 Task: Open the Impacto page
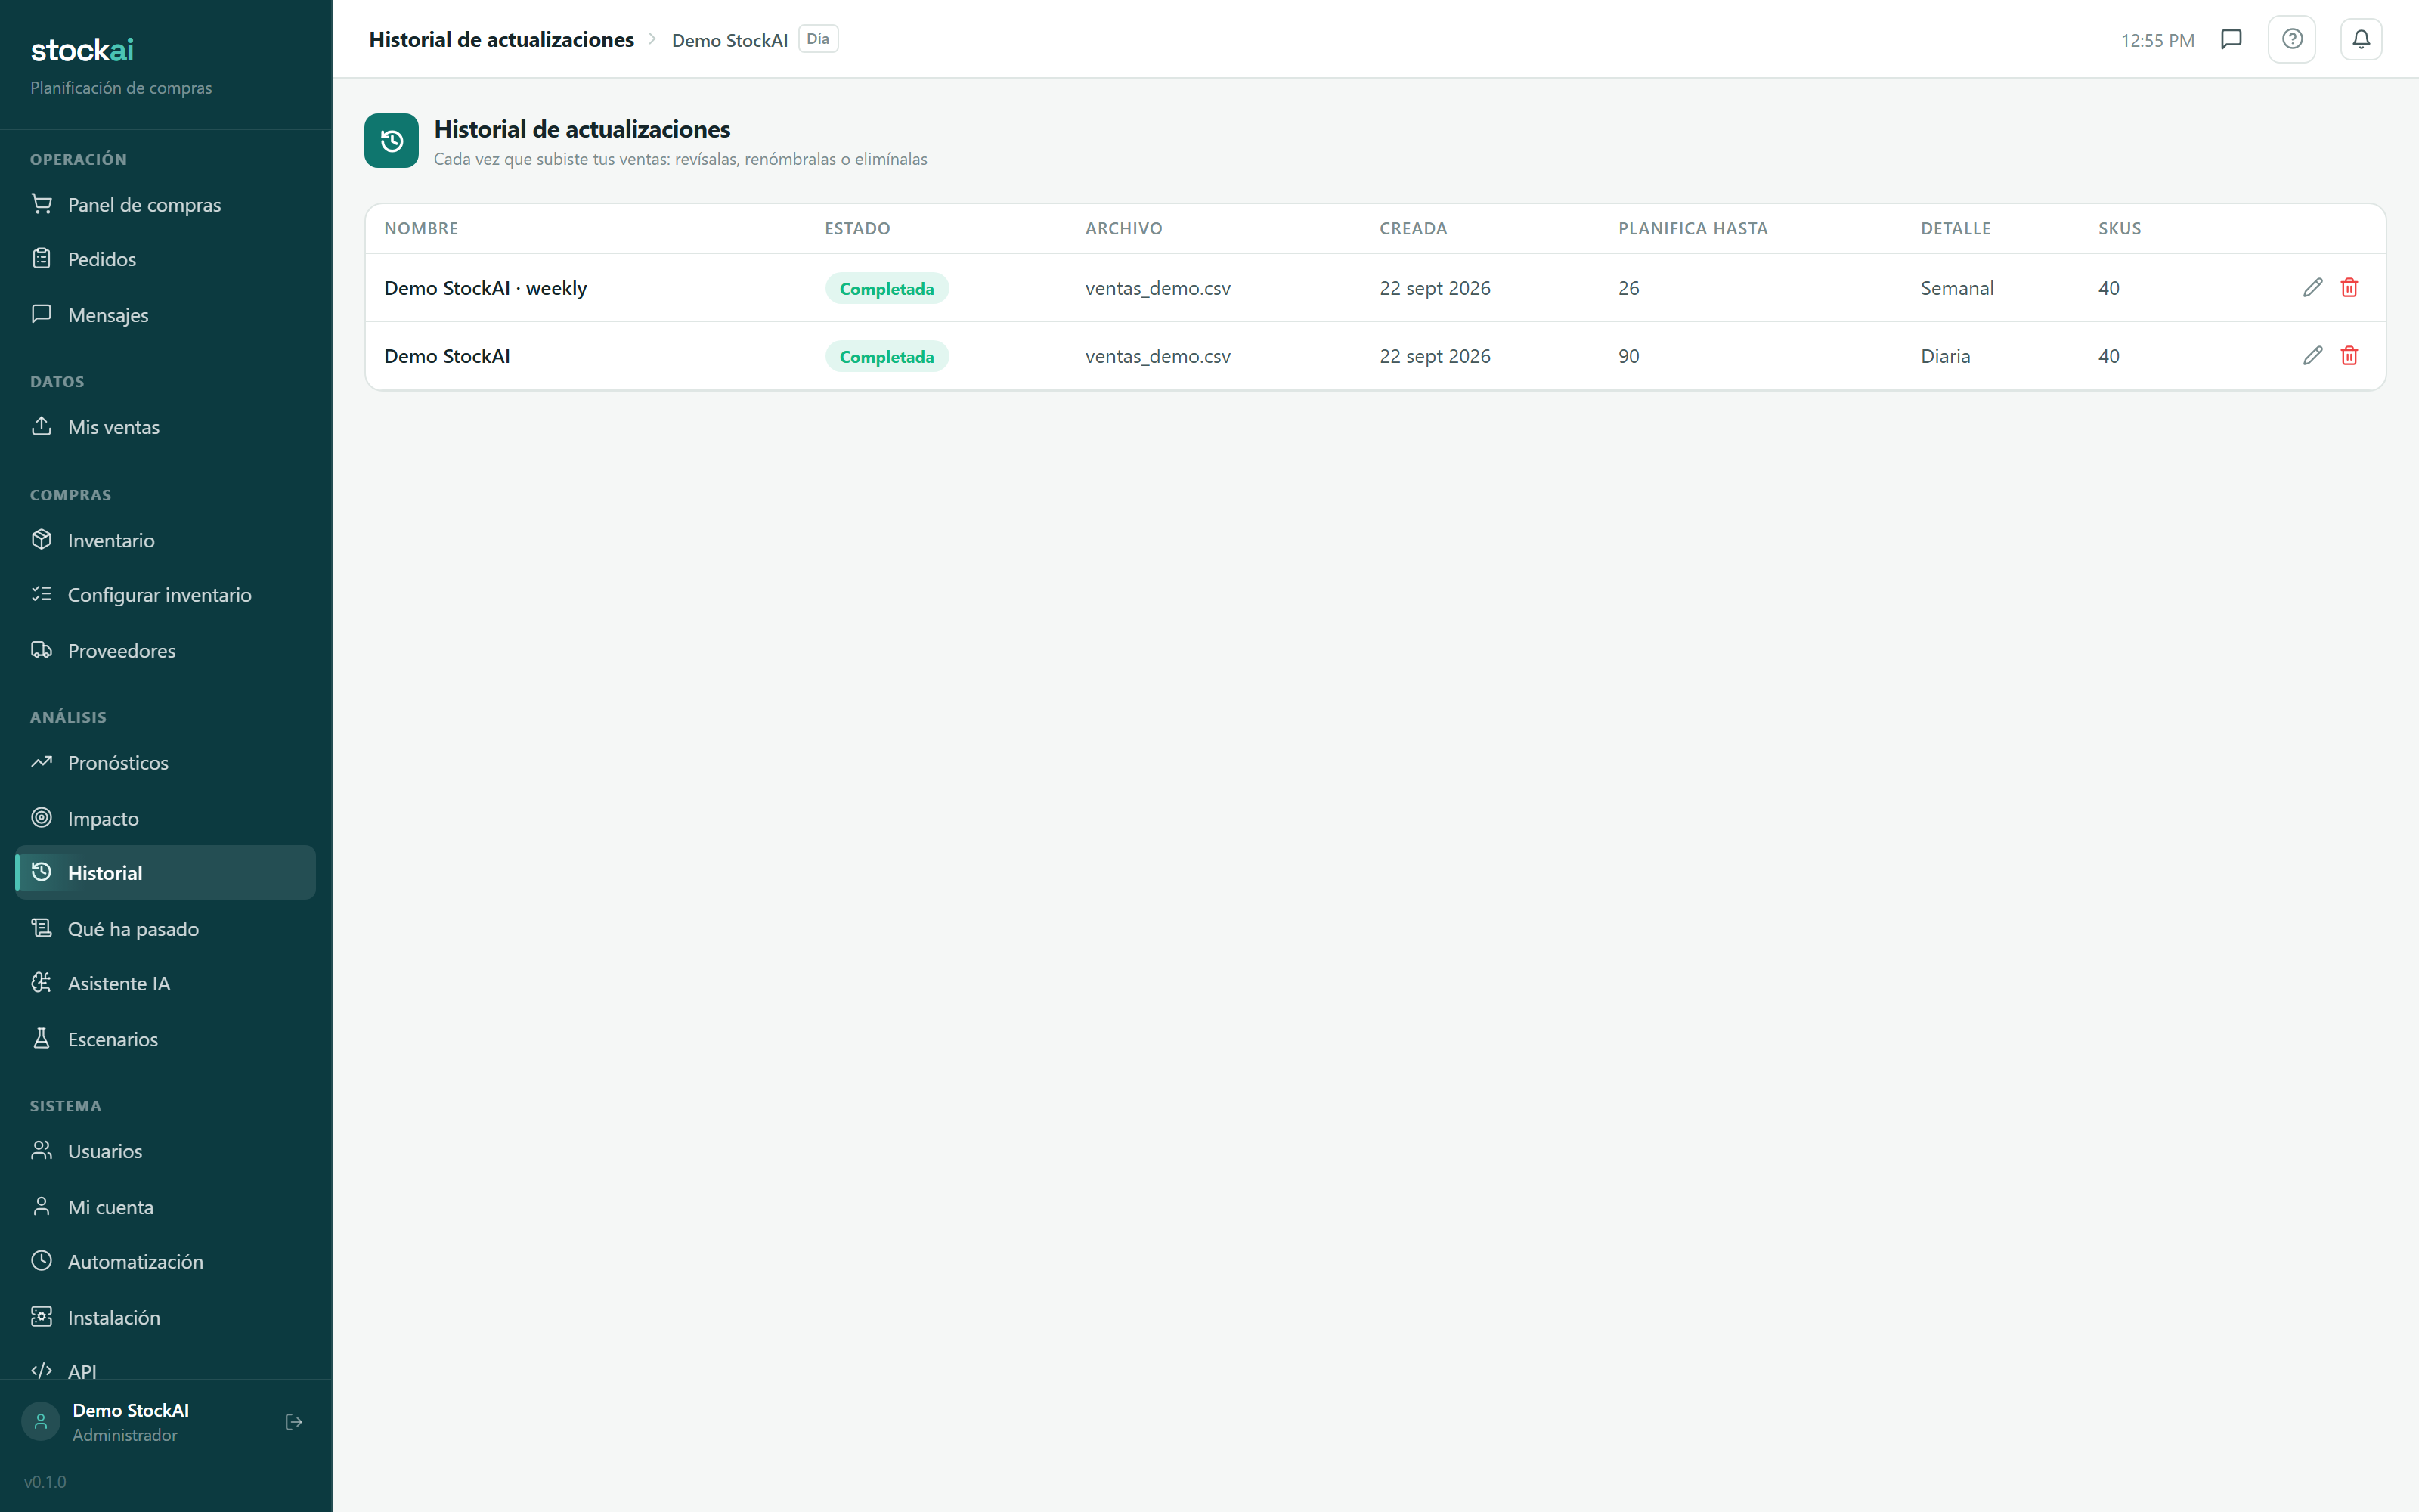[166, 818]
